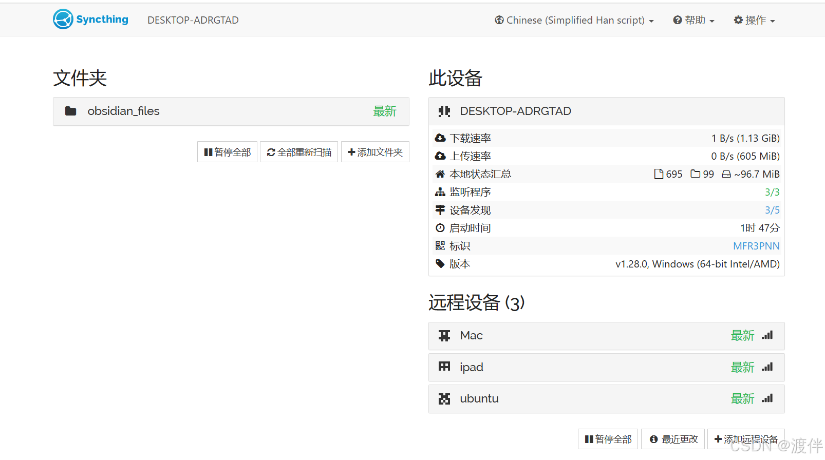Click the 最新 status on the ipad row
This screenshot has width=825, height=460.
pos(743,368)
